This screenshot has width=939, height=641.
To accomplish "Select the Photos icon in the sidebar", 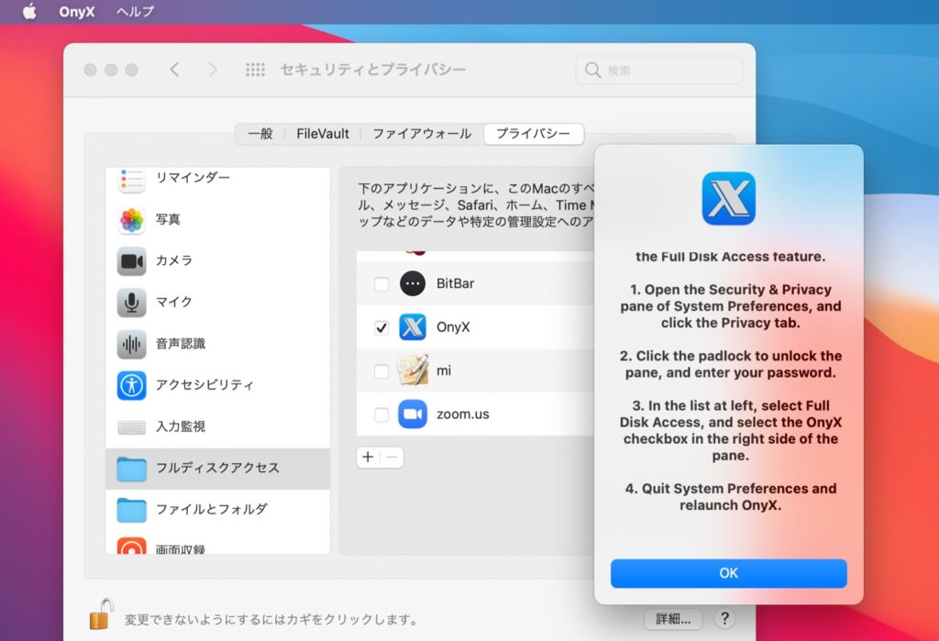I will pos(131,220).
